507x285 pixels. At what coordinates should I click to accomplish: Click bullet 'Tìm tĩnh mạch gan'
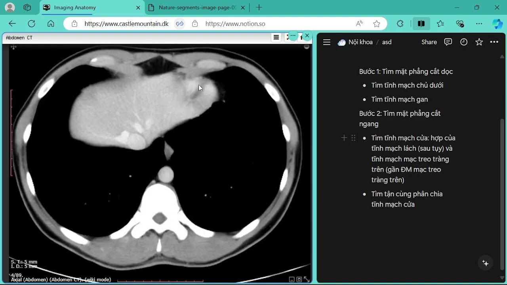point(400,99)
